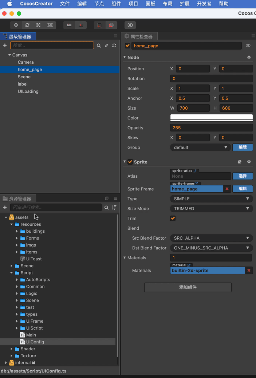Viewport: 256px width, 378px height.
Task: Click the Size W input field
Action: pyautogui.click(x=193, y=108)
